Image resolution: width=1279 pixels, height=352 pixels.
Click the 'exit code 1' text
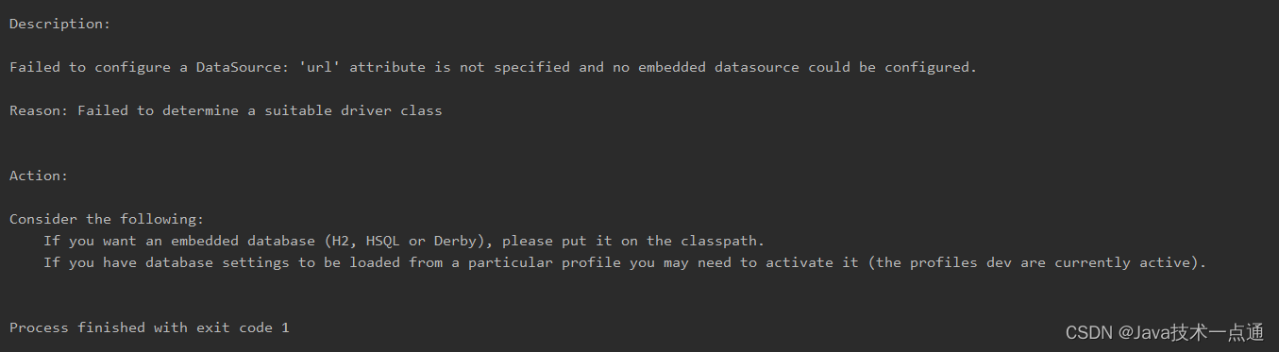pos(243,327)
